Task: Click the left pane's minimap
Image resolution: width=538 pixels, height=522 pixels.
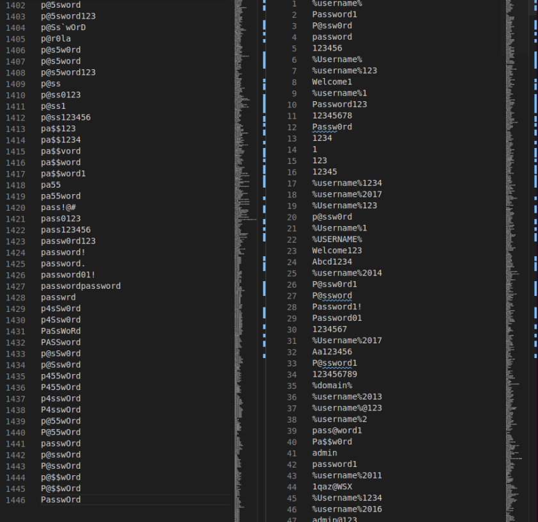Action: pos(246,261)
